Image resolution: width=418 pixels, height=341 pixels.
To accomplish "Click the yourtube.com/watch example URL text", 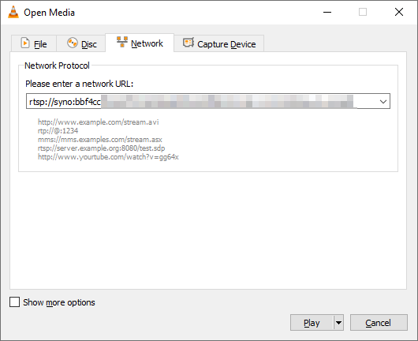I will pos(108,157).
